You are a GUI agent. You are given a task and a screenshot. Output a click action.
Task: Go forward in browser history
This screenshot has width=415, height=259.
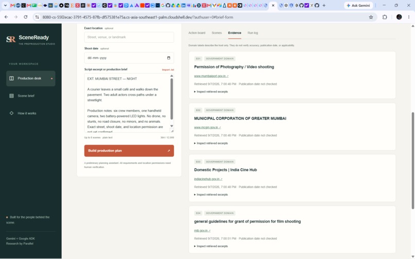point(16,17)
